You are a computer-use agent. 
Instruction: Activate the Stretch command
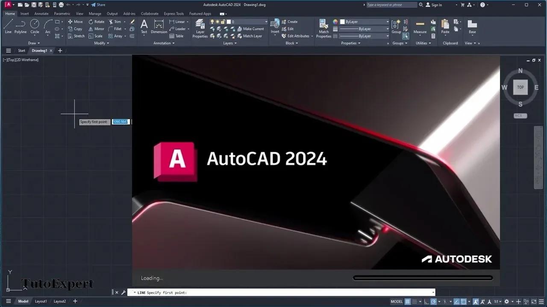coord(76,36)
